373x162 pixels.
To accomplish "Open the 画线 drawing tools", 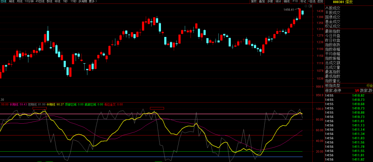I will [x=287, y=1].
